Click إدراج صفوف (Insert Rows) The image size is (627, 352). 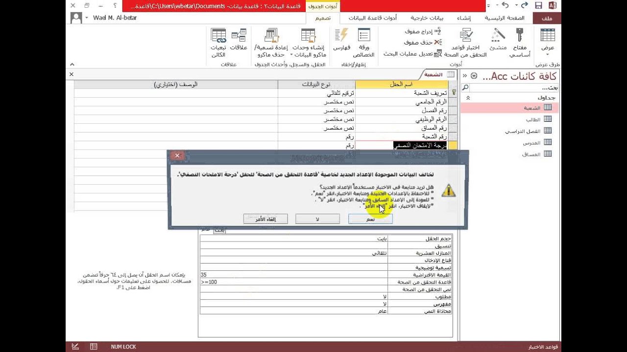click(x=424, y=31)
